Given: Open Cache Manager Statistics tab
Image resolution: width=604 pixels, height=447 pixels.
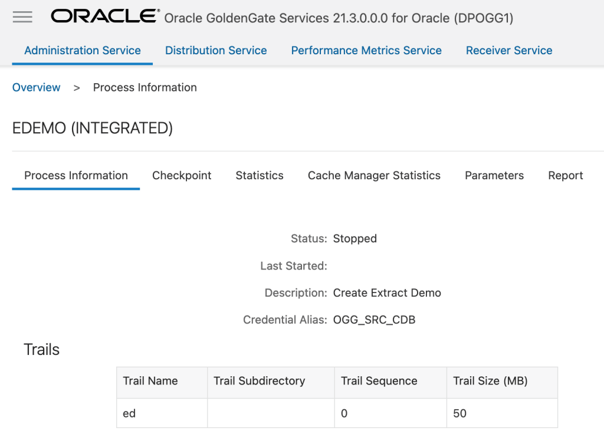Looking at the screenshot, I should click(374, 176).
